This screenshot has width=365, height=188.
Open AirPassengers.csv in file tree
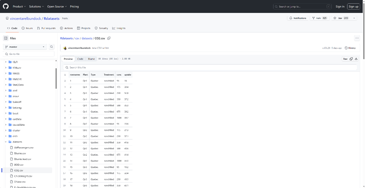click(24, 148)
